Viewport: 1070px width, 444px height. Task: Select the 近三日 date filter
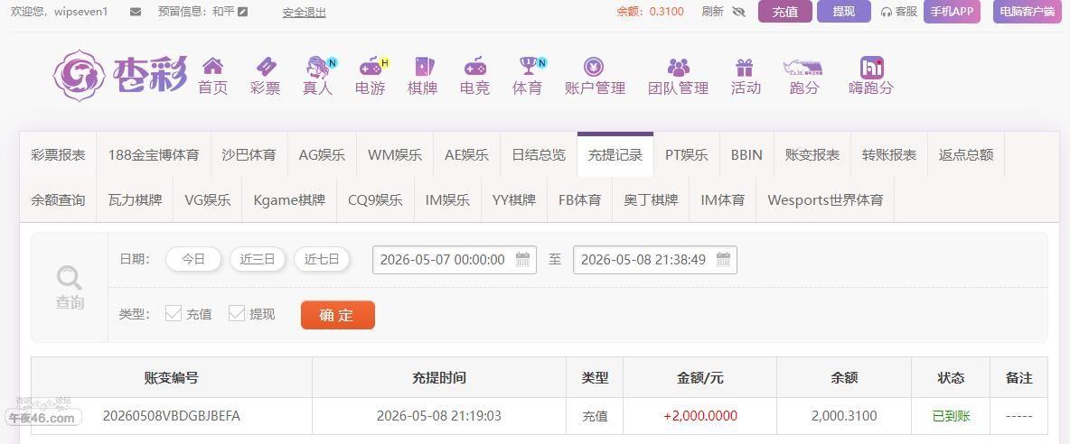click(258, 260)
